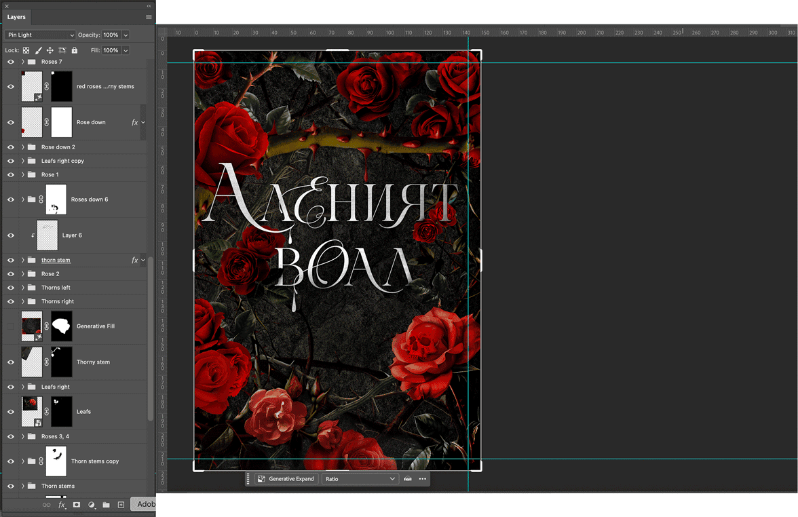Click the Generative Expand button

pos(286,479)
